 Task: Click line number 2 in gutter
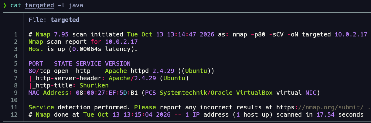click(16, 42)
